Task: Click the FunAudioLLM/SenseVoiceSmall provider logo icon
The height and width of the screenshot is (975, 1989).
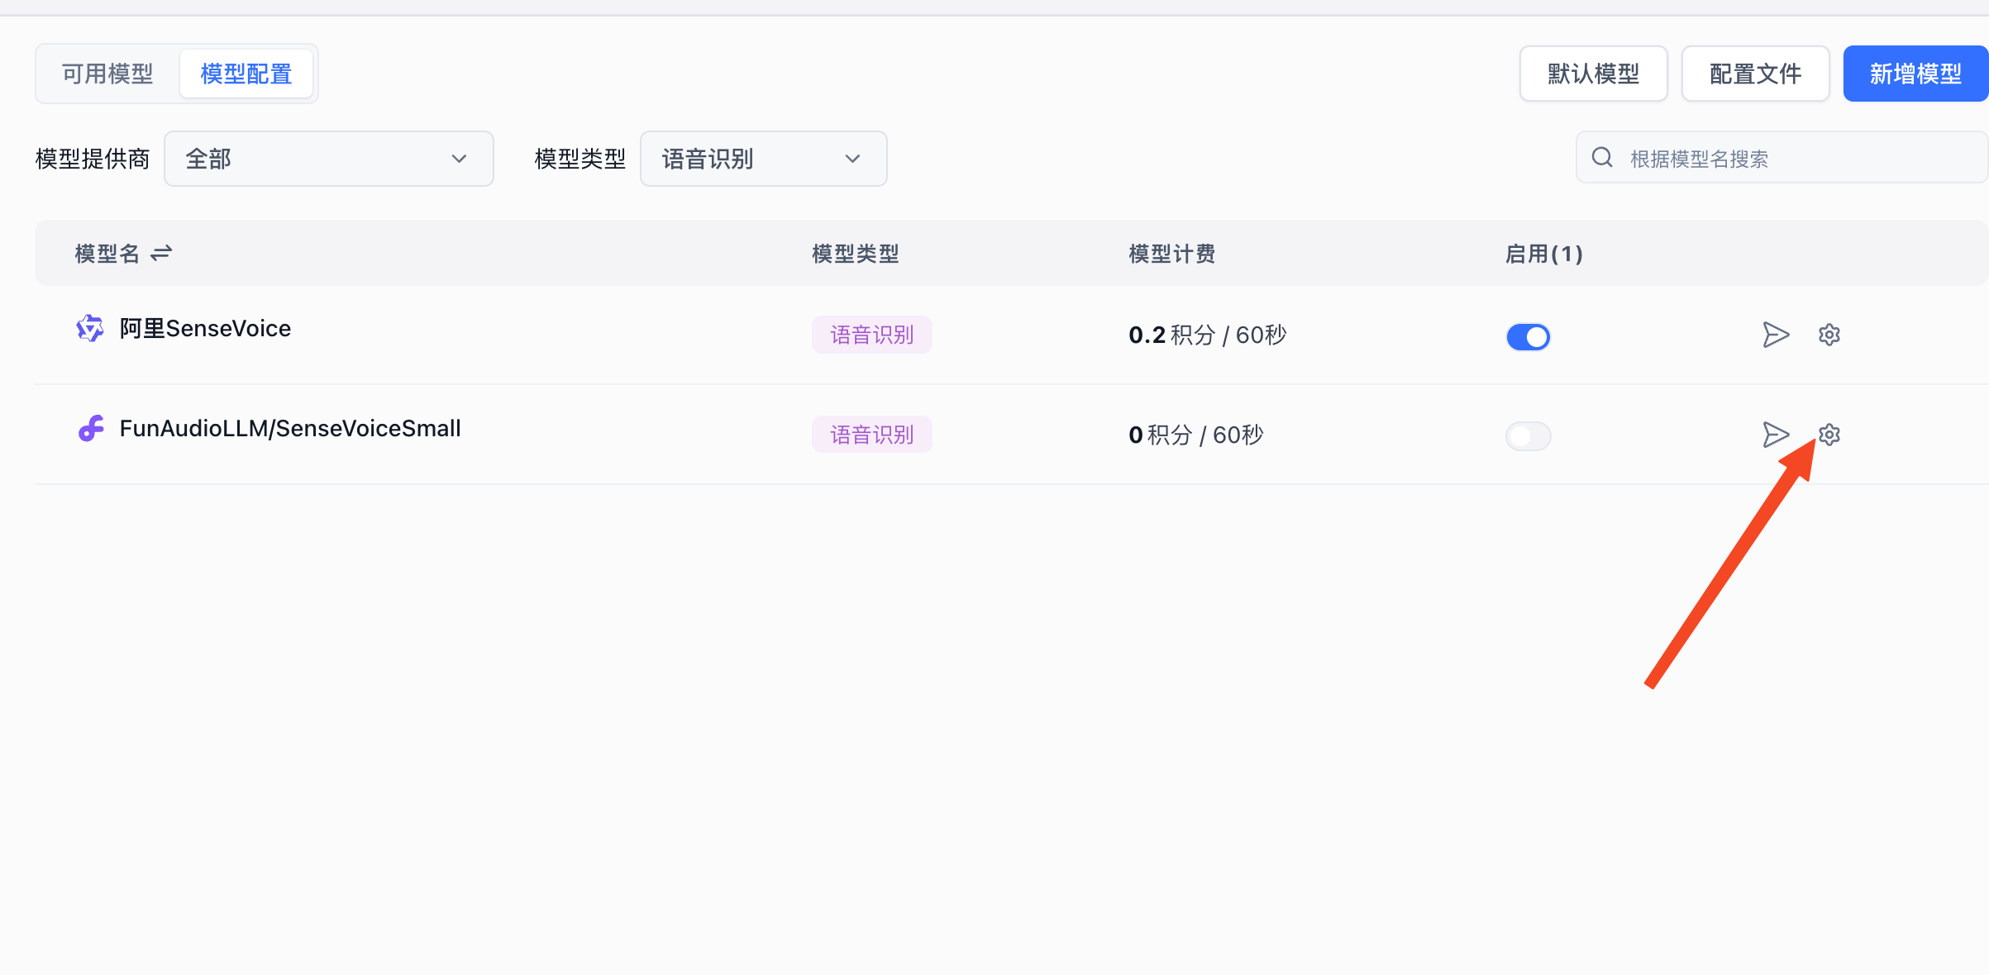Action: (x=91, y=428)
